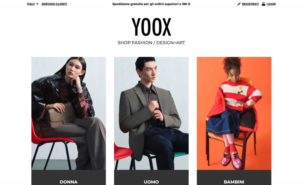Open the women's category photo

[69, 113]
